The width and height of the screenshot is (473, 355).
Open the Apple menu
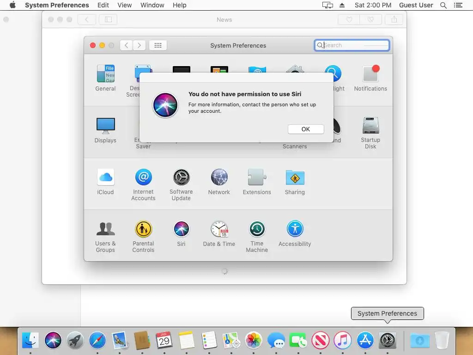pos(12,5)
